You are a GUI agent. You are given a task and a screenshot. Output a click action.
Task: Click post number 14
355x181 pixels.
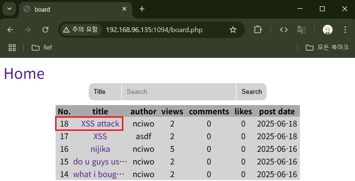(64, 175)
